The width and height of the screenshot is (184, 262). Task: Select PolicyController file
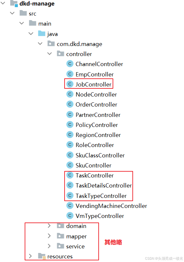coord(97,125)
